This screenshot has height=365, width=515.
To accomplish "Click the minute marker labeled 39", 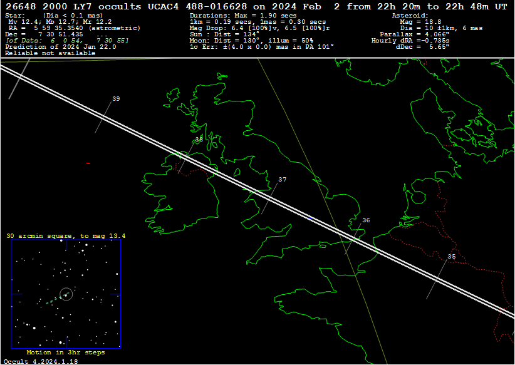I will coord(116,99).
